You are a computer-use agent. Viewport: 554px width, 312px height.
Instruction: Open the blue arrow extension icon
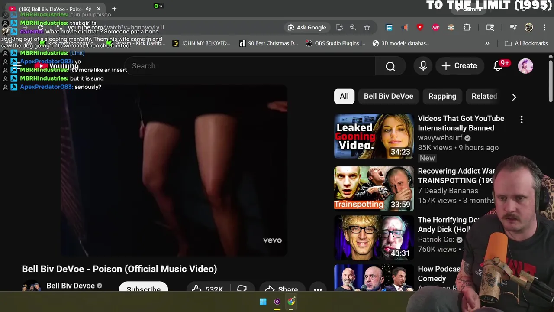[x=389, y=27]
